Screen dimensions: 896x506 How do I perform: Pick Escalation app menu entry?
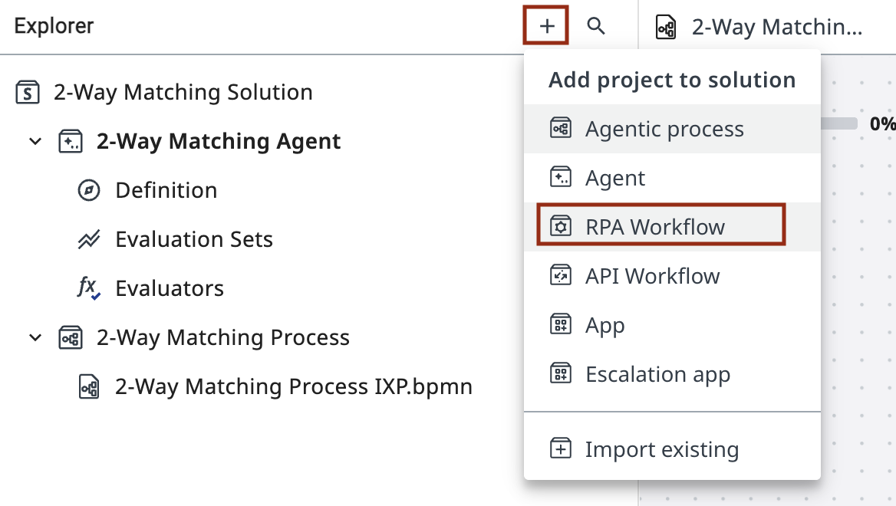click(672, 374)
